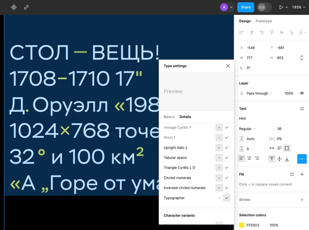The width and height of the screenshot is (309, 230).
Task: Click the Figma components icon in top bar
Action: (14, 7)
